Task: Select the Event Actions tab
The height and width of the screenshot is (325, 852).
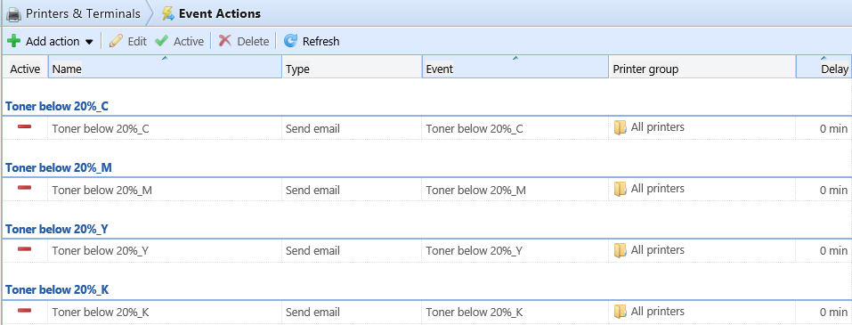Action: 211,13
